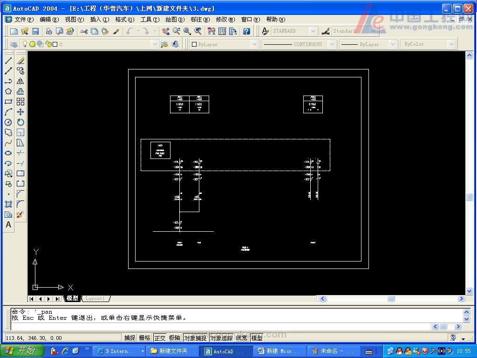Expand the redo history arrow
This screenshot has width=477, height=358.
point(155,31)
